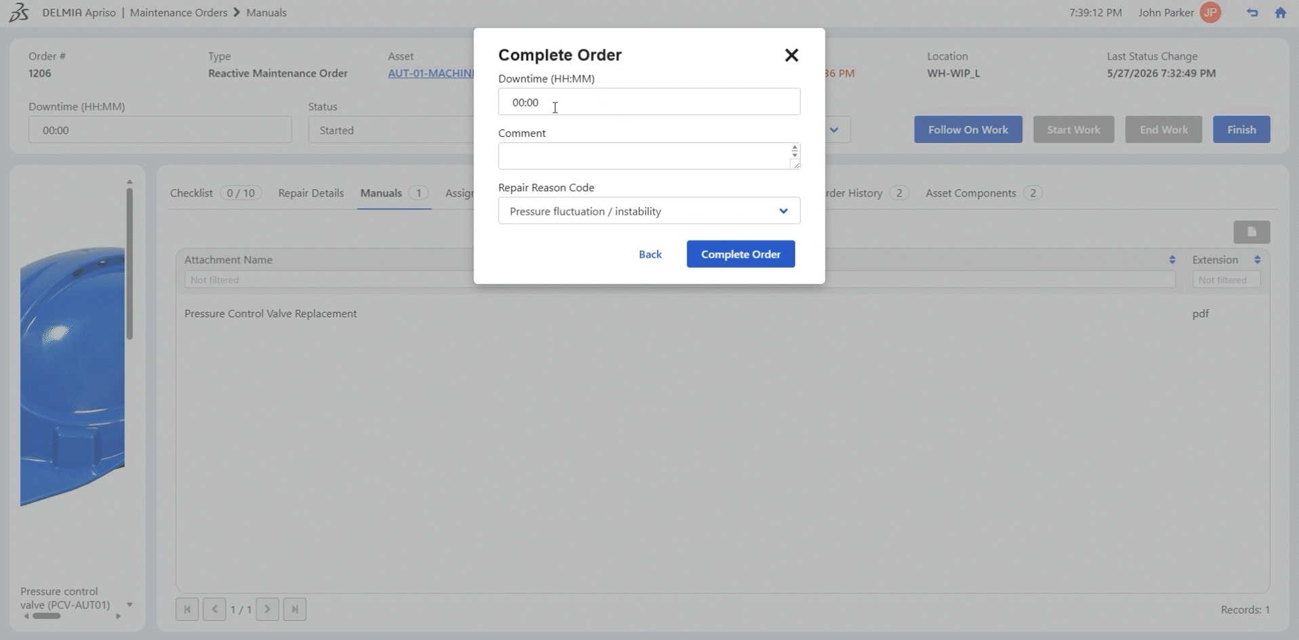1299x640 pixels.
Task: Open the partially hidden Assign tab
Action: pyautogui.click(x=459, y=193)
